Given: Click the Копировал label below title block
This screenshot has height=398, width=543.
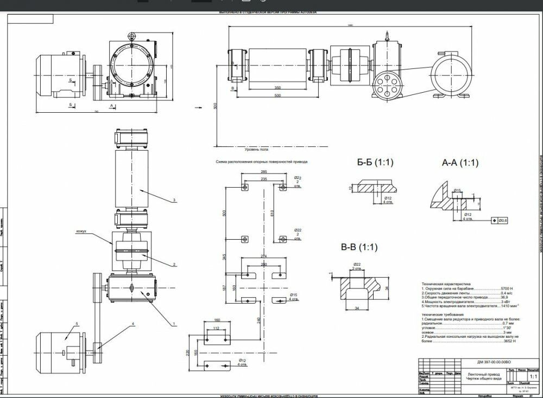Looking at the screenshot, I should 484,396.
